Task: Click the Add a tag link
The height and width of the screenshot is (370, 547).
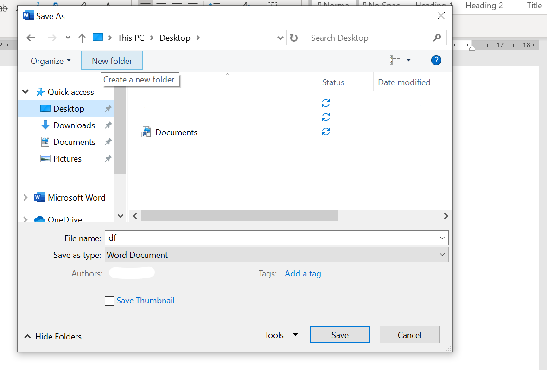Action: coord(303,274)
